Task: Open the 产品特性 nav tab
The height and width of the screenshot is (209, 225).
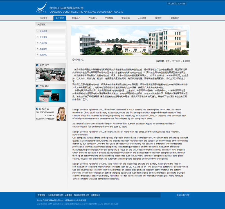Action: point(109,18)
